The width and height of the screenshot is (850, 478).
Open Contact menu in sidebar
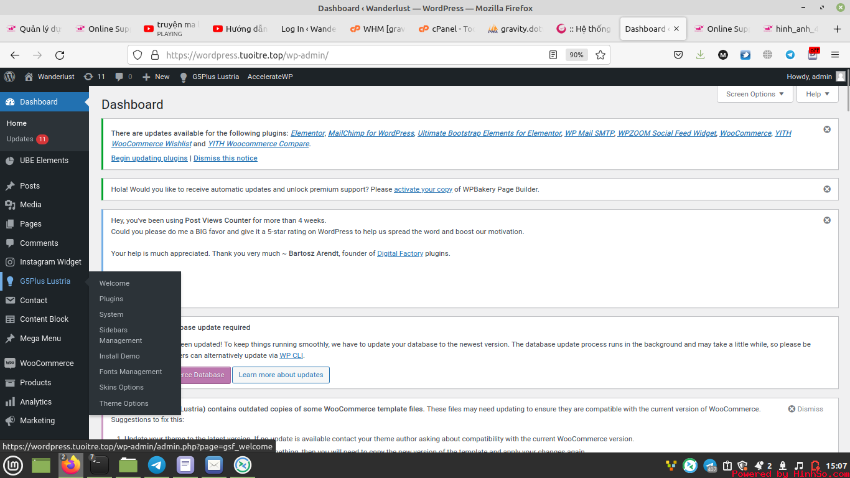tap(44, 301)
